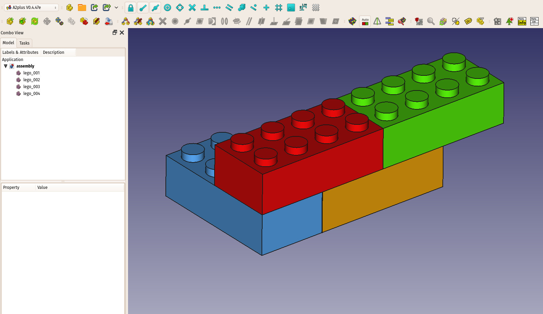543x314 pixels.
Task: Select the cyan point-and-line constraint icon
Action: pyautogui.click(x=254, y=8)
